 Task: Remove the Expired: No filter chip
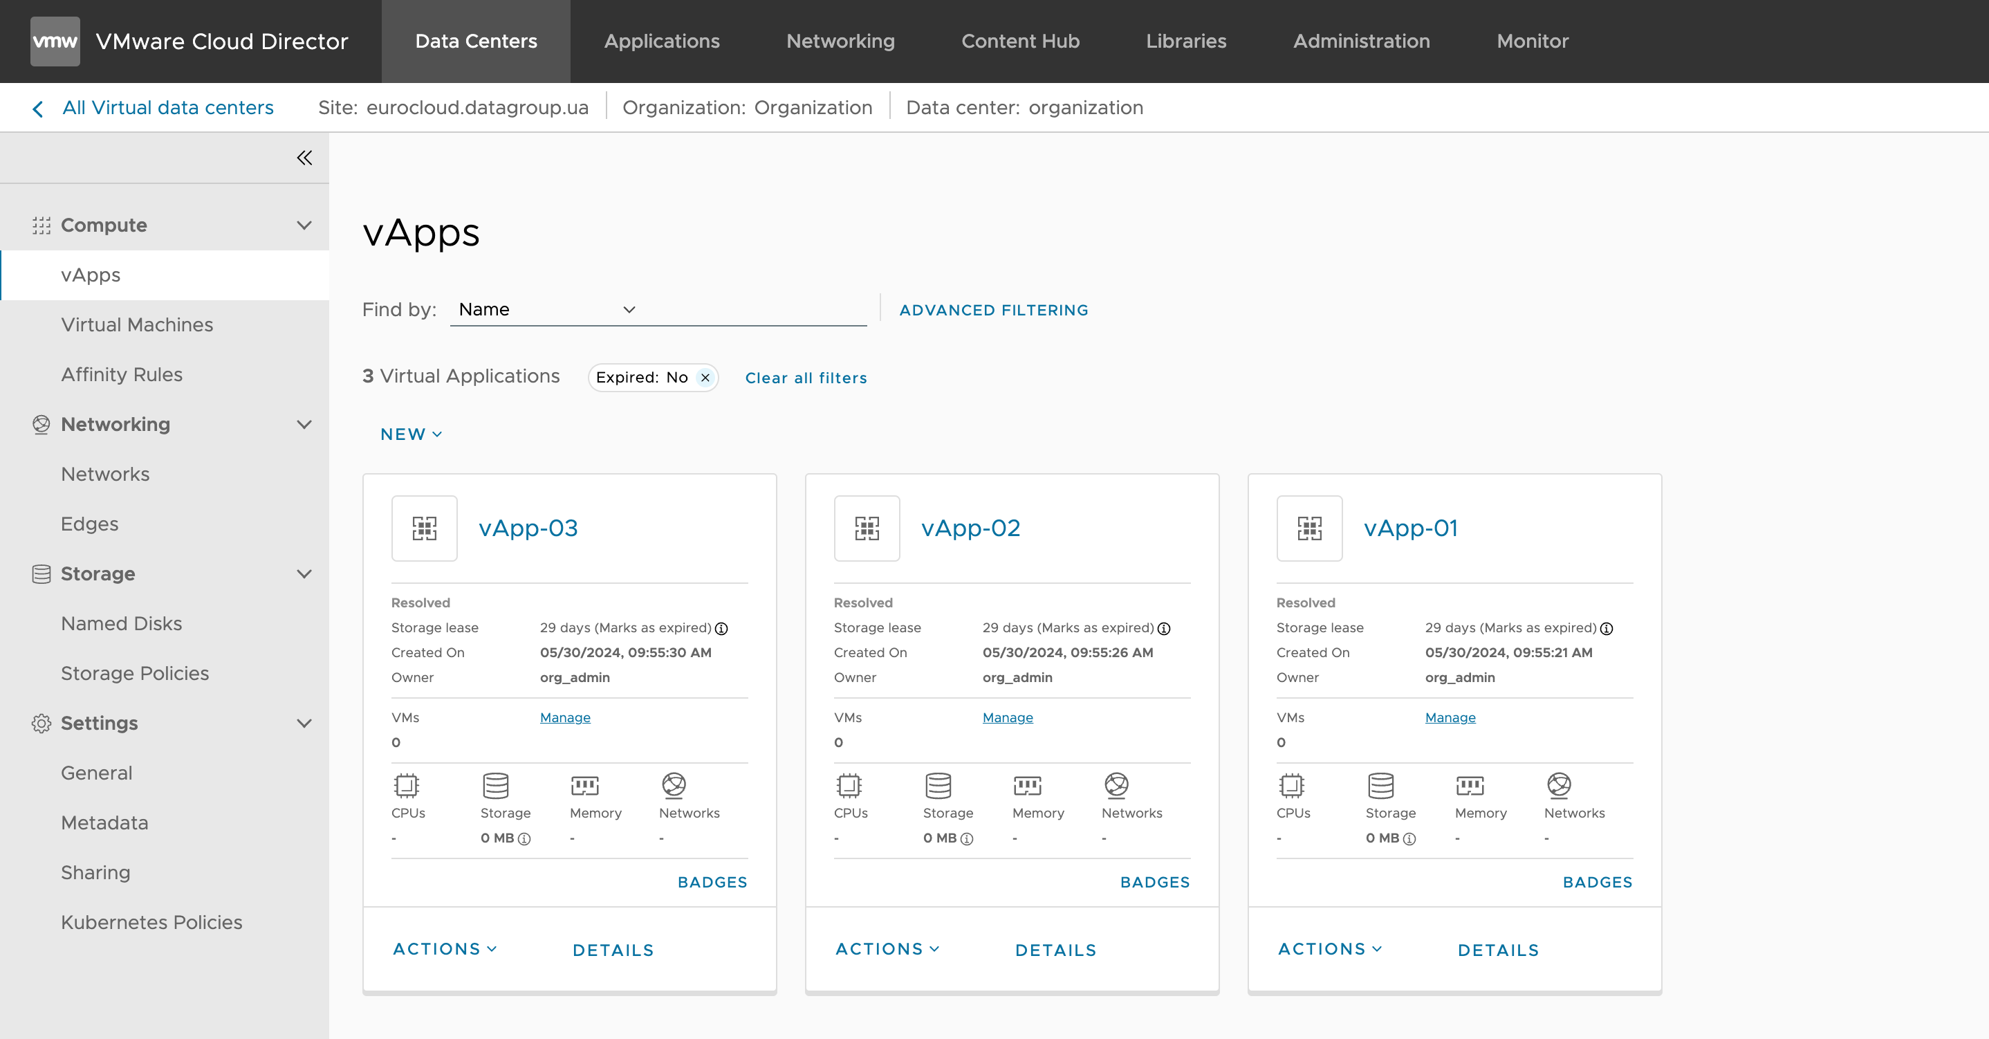(x=705, y=378)
